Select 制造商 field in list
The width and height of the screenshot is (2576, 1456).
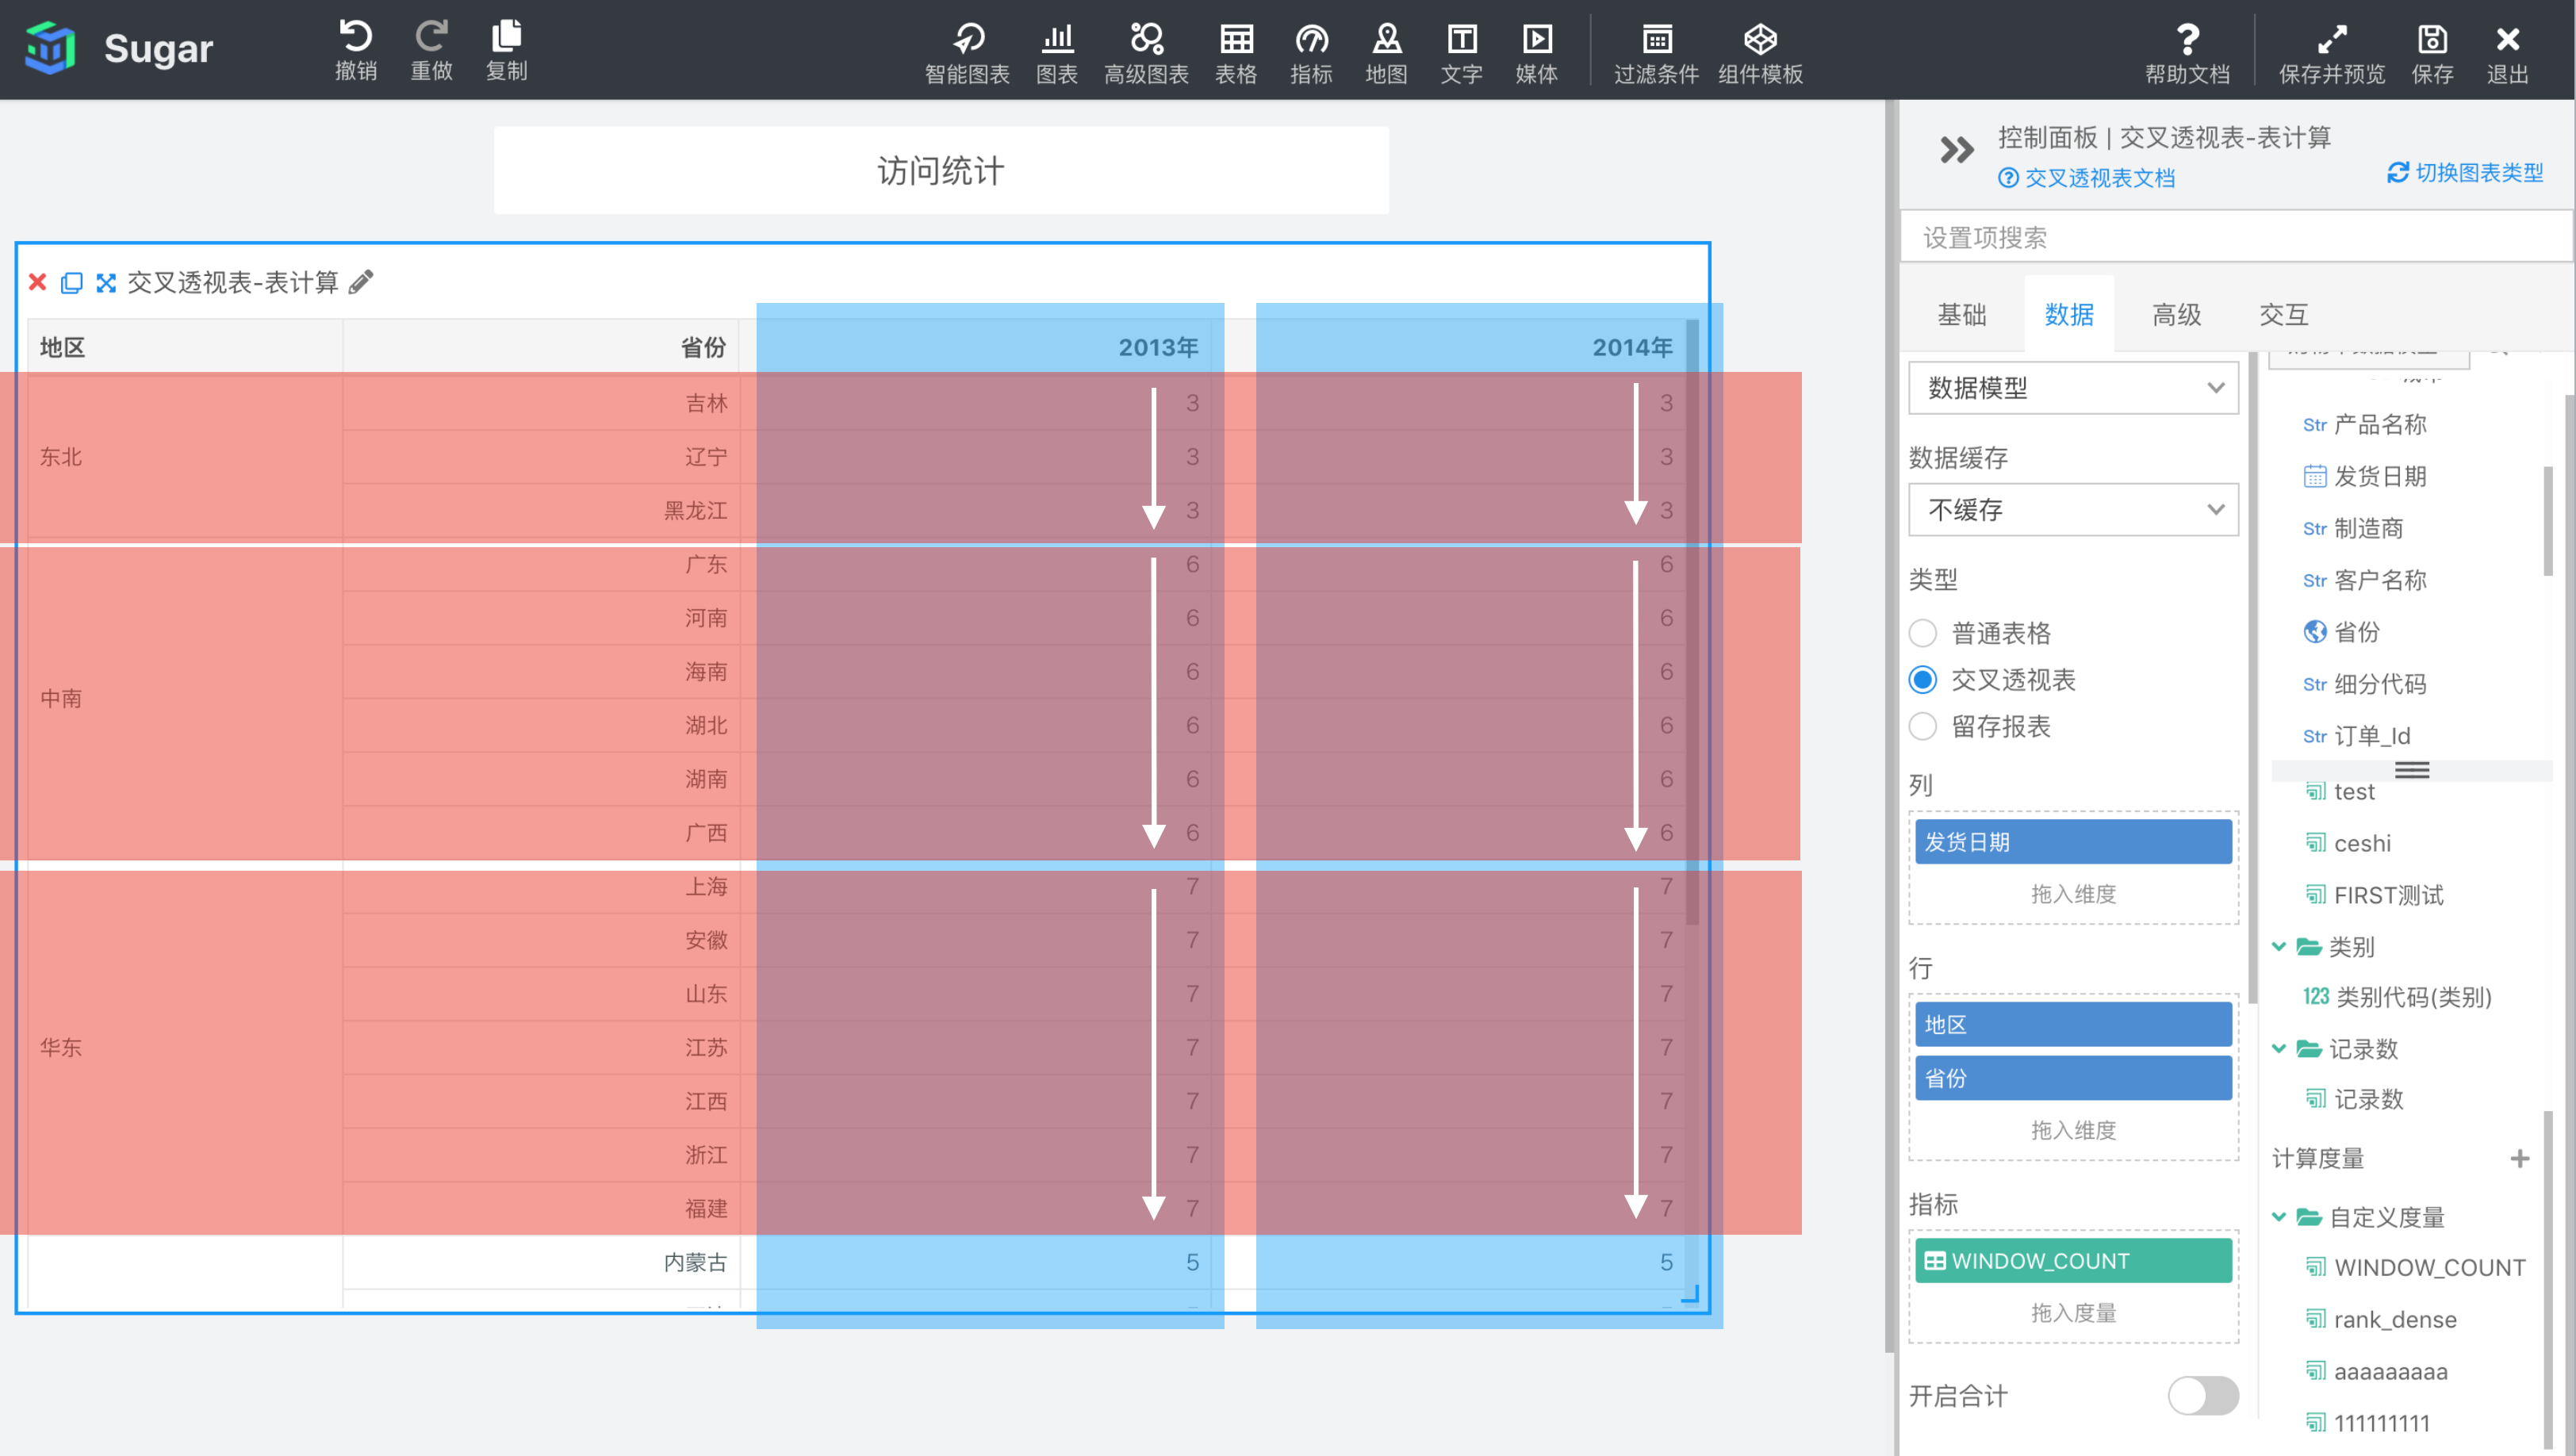pos(2353,528)
